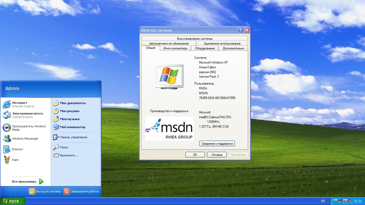Start Windows Messenger
The image size is (365, 205).
tap(7, 139)
